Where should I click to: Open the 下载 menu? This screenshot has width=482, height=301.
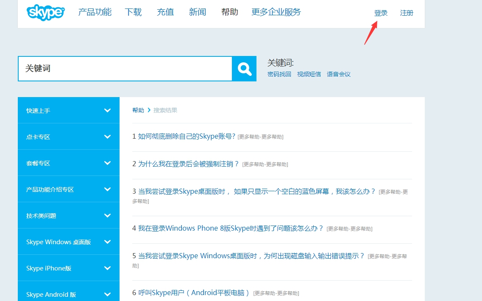point(133,12)
